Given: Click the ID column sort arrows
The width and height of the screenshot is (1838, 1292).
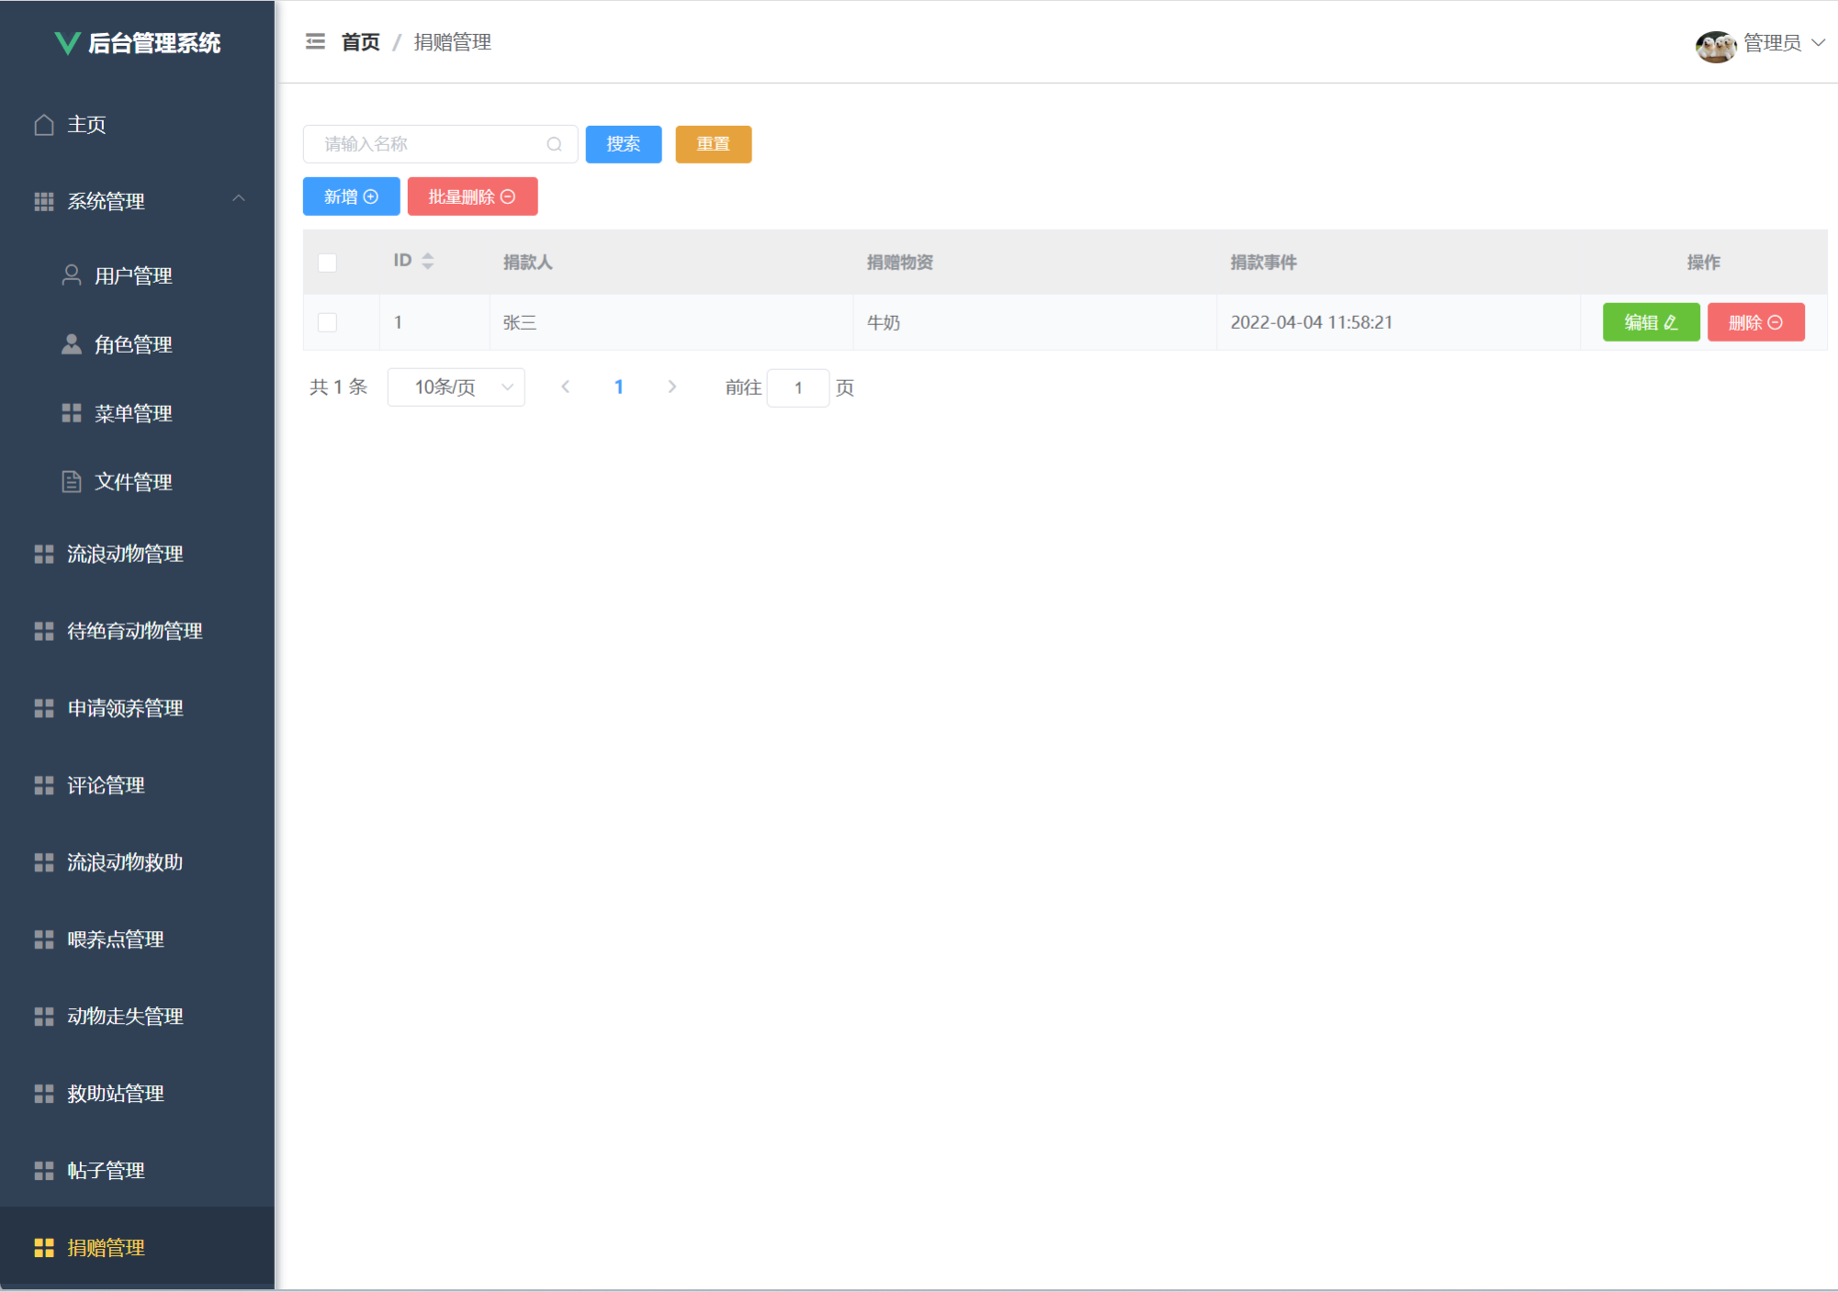Looking at the screenshot, I should pyautogui.click(x=428, y=262).
